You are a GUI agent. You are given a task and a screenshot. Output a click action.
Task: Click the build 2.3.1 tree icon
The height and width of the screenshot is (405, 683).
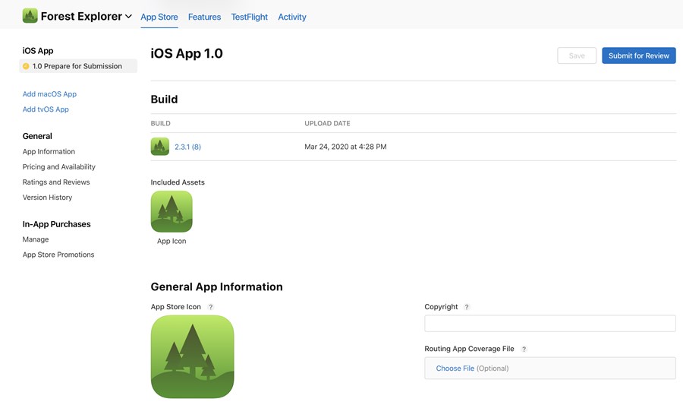click(160, 147)
